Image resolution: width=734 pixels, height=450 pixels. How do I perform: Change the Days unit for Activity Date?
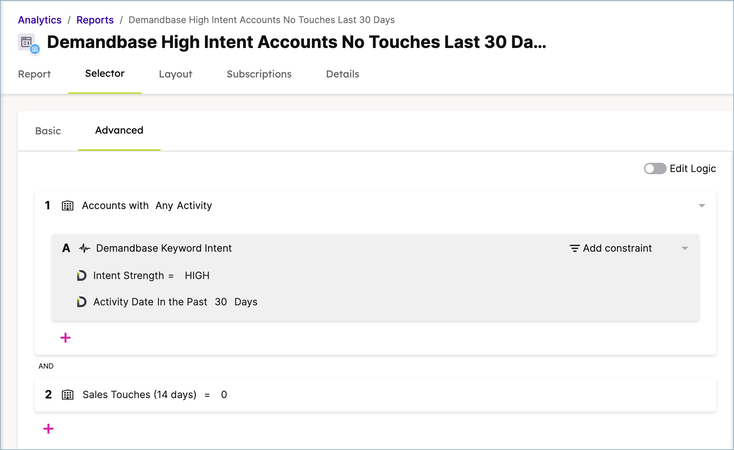[246, 302]
